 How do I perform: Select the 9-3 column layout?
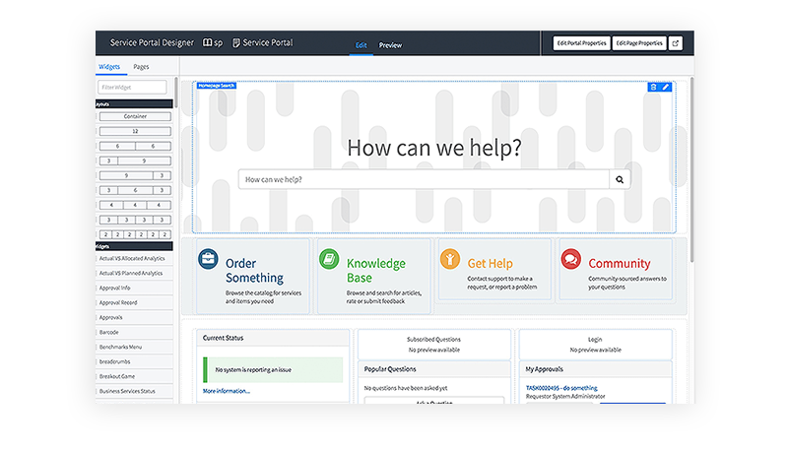135,175
